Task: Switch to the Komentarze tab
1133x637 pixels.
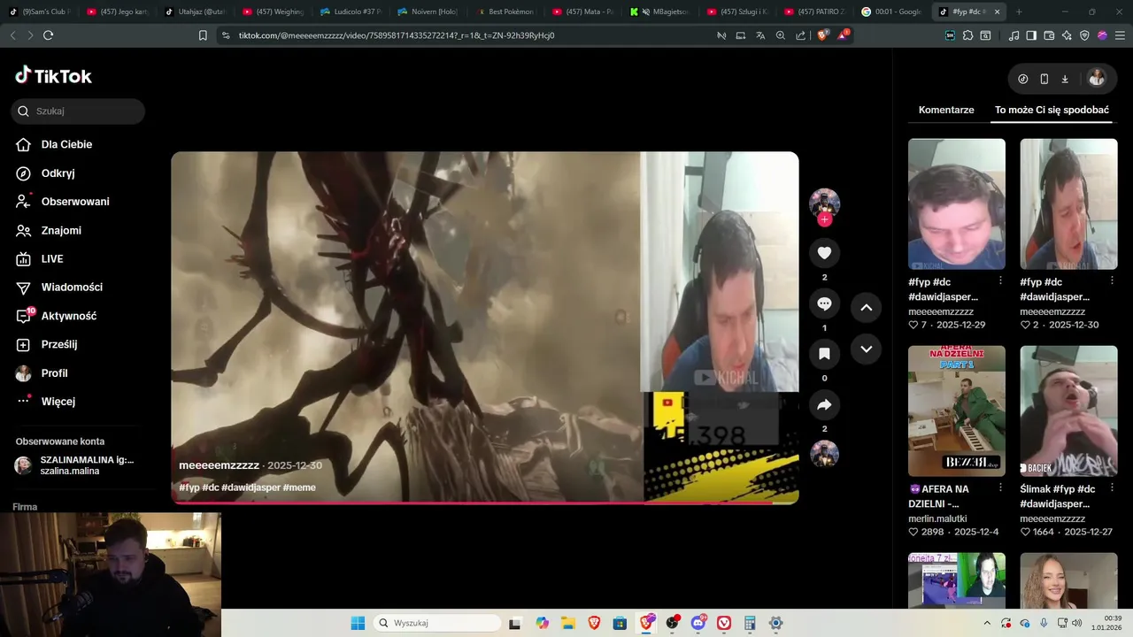Action: point(946,110)
